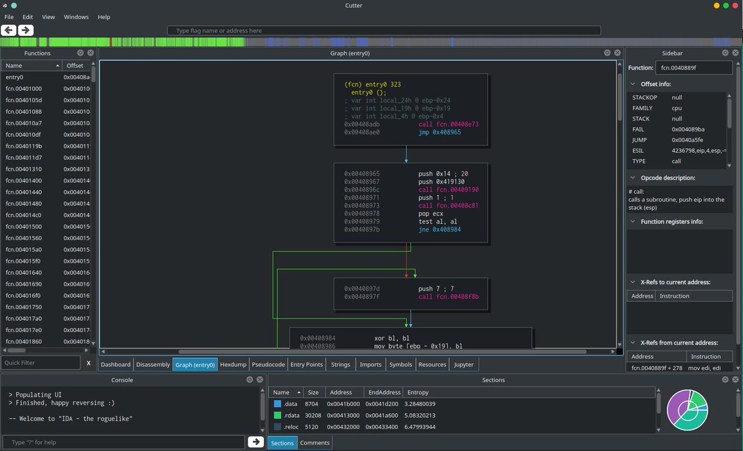This screenshot has width=743, height=451.
Task: Select the .reloc section row
Action: click(x=463, y=426)
